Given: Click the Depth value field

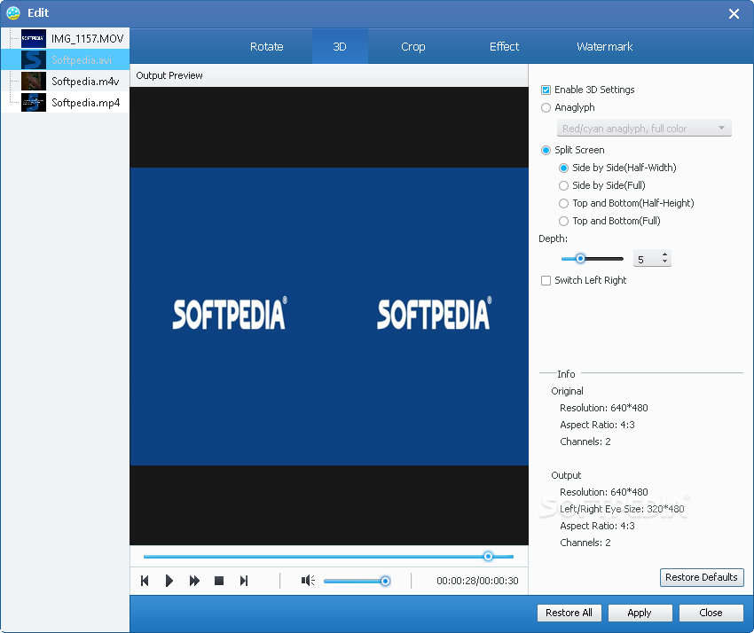Looking at the screenshot, I should click(x=647, y=259).
